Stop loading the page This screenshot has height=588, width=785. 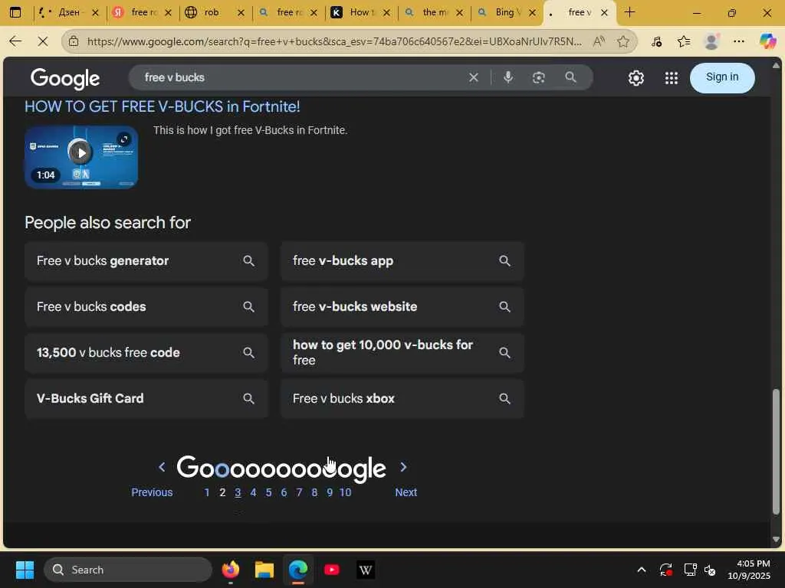pos(43,41)
